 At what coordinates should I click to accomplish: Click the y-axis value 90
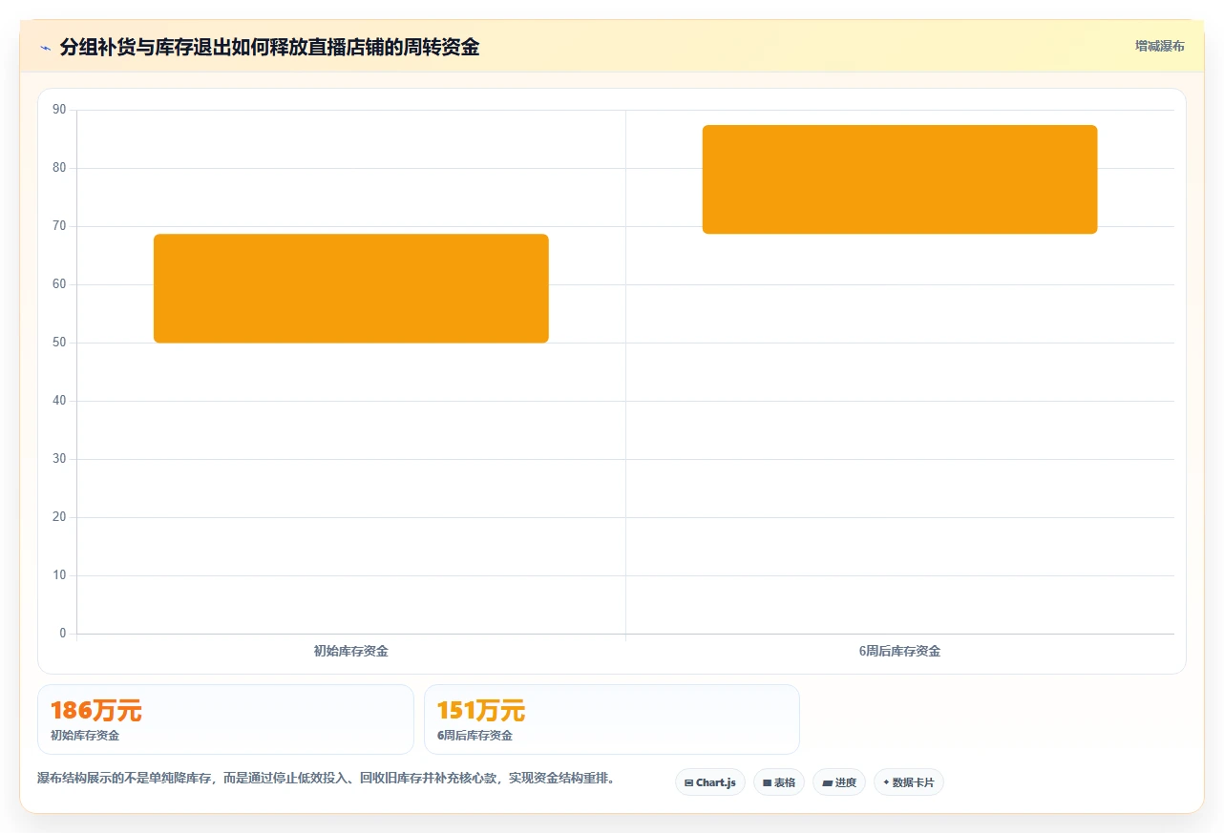(x=59, y=110)
